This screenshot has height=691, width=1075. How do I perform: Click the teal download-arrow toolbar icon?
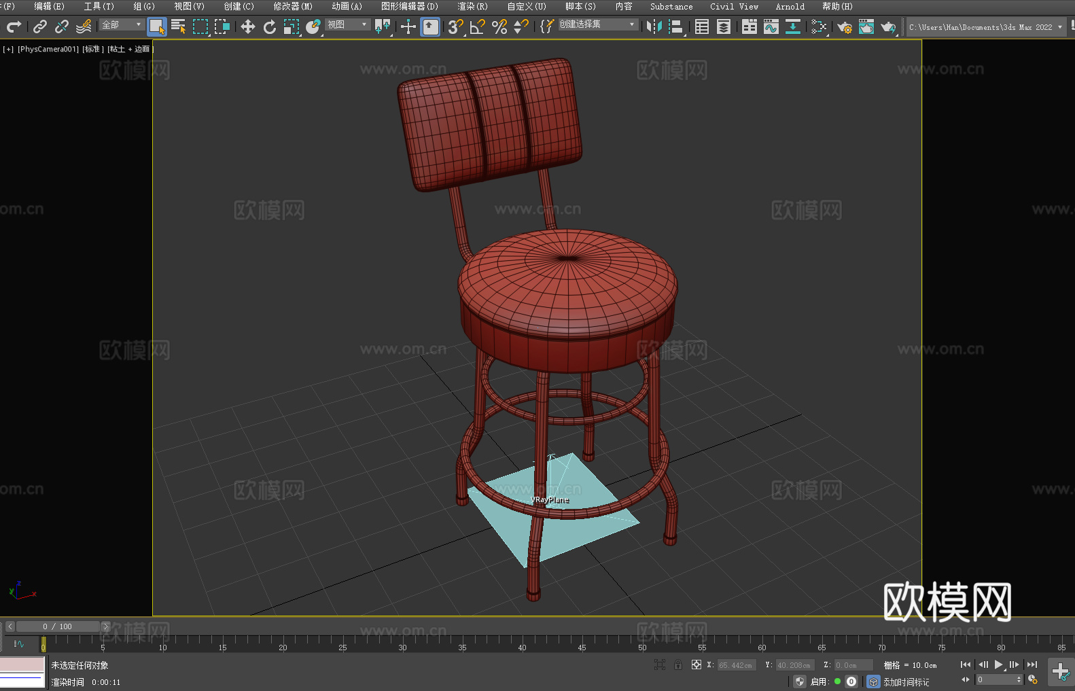coord(793,26)
